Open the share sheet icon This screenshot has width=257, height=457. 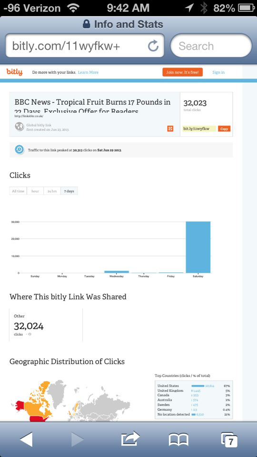[130, 438]
